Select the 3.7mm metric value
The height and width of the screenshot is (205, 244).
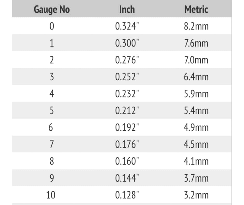pos(196,178)
